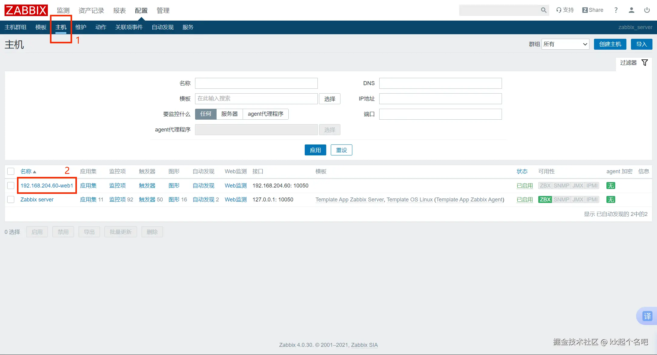Open the support headset link
The height and width of the screenshot is (355, 657).
[x=565, y=10]
